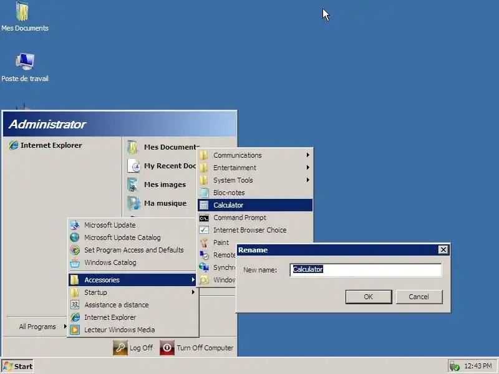Viewport: 499px width, 374px height.
Task: Click Lecteur Windows Media text
Action: point(119,330)
